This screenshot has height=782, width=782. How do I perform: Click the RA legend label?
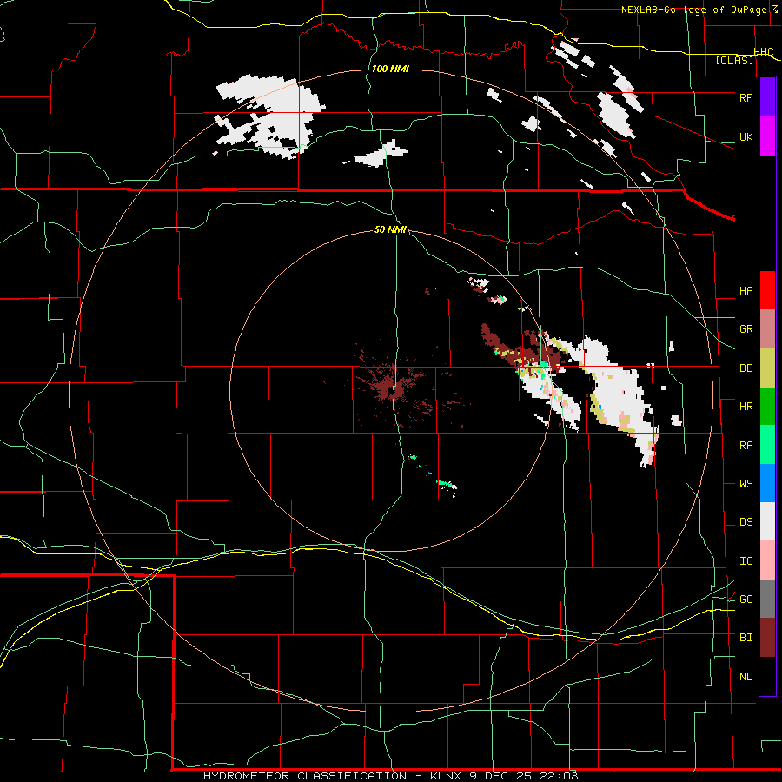[746, 446]
